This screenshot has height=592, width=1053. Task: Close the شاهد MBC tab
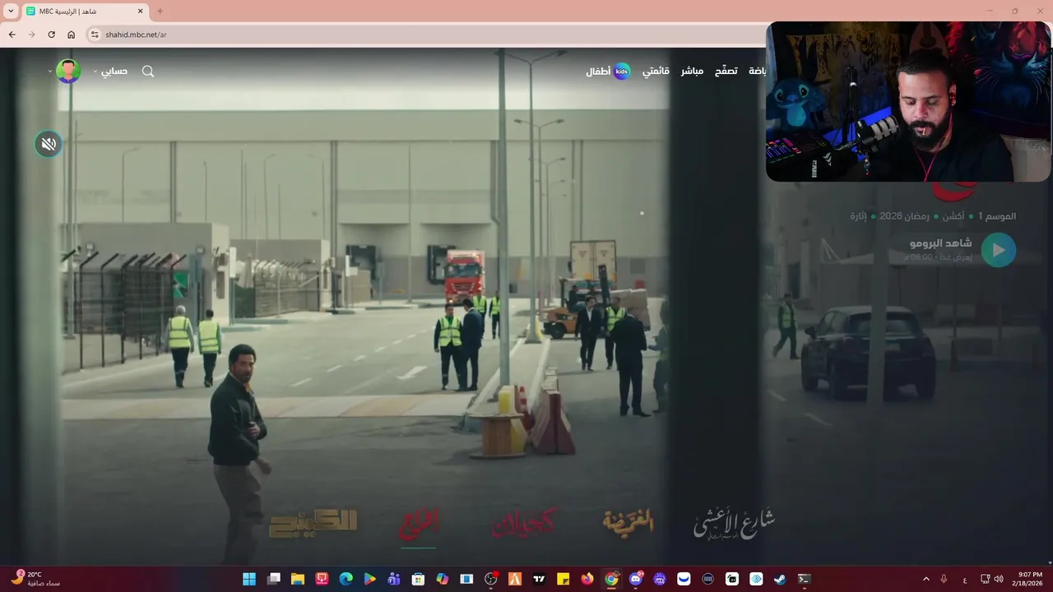[x=140, y=12]
